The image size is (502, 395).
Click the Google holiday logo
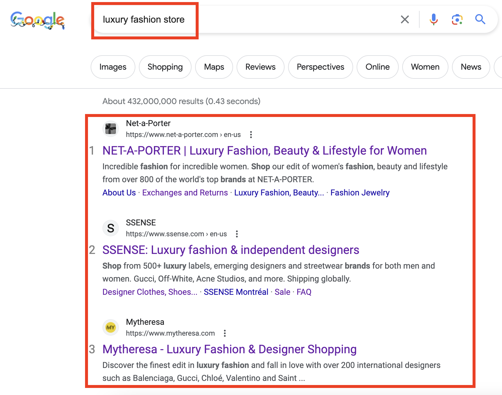click(x=37, y=20)
